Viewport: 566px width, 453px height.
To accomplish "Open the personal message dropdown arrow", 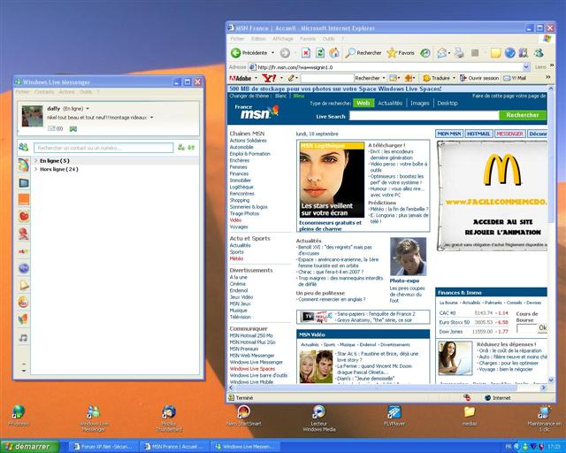I will click(x=151, y=118).
